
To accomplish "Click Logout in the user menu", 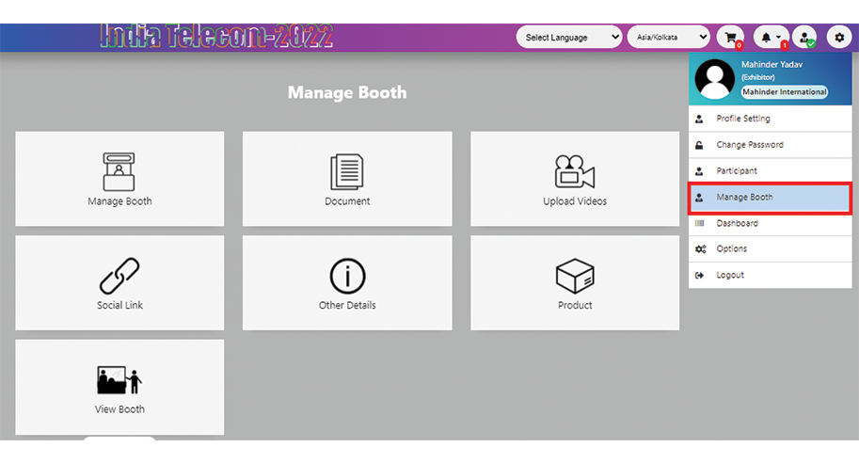I will click(729, 275).
